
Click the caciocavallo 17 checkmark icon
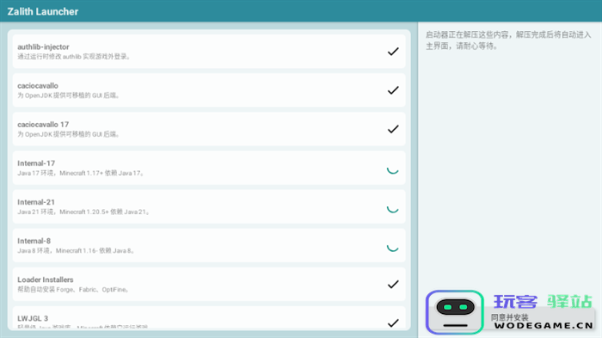coord(393,129)
